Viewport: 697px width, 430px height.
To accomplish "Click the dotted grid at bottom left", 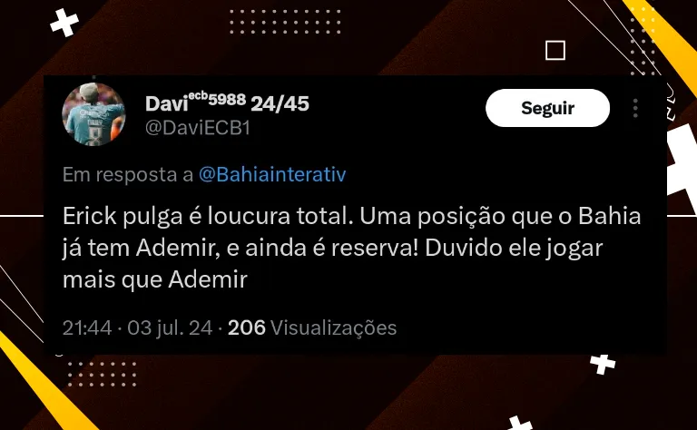I will pos(103,374).
